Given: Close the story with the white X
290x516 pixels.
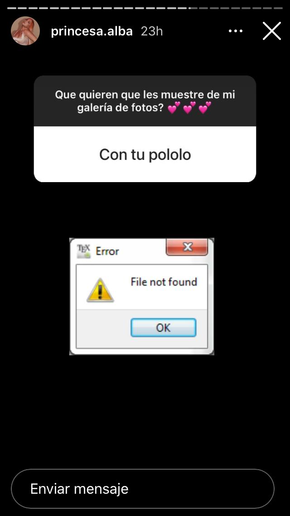Looking at the screenshot, I should point(272,31).
